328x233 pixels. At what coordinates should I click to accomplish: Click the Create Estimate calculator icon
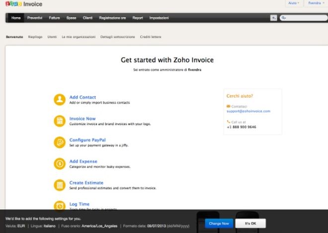pos(60,185)
